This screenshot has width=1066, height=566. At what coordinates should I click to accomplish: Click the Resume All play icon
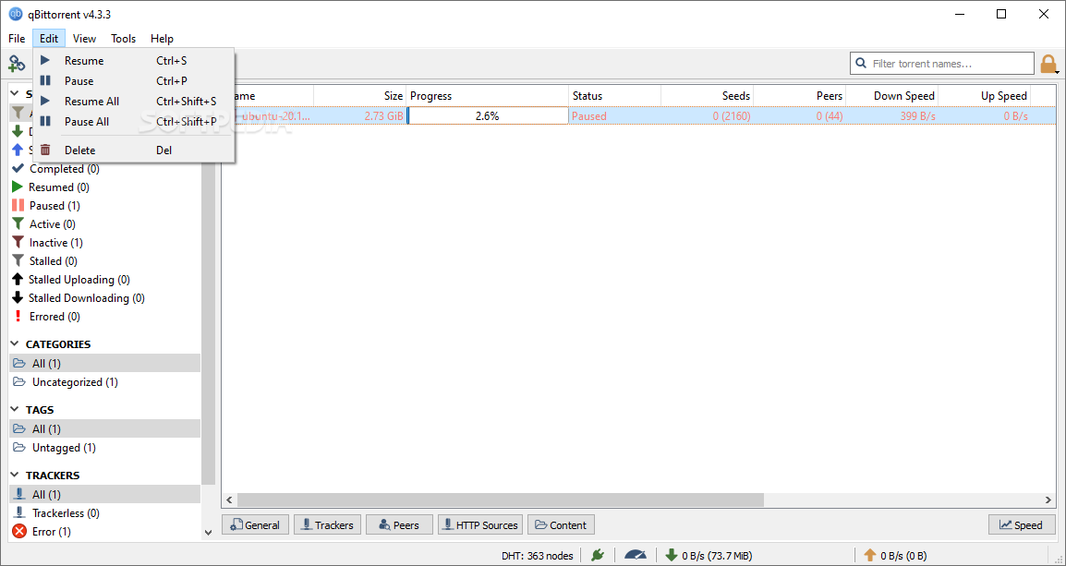(45, 102)
